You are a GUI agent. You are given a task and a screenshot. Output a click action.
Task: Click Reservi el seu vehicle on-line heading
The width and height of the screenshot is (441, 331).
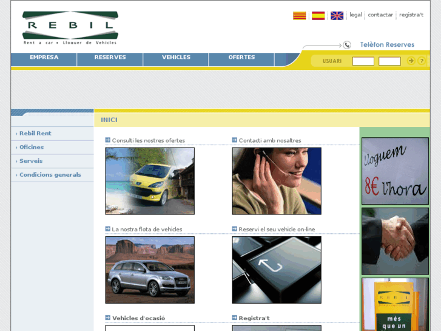[x=277, y=230]
